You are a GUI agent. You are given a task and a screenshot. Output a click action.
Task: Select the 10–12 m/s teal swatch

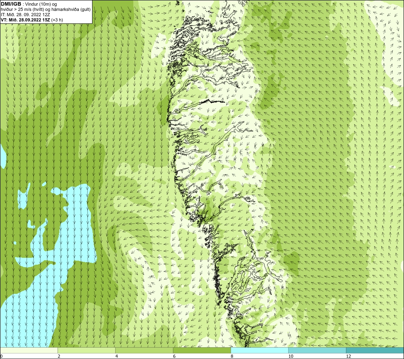pyautogui.click(x=318, y=351)
